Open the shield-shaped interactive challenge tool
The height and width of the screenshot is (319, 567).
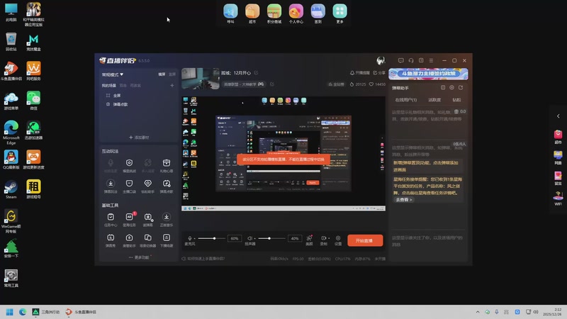(129, 166)
